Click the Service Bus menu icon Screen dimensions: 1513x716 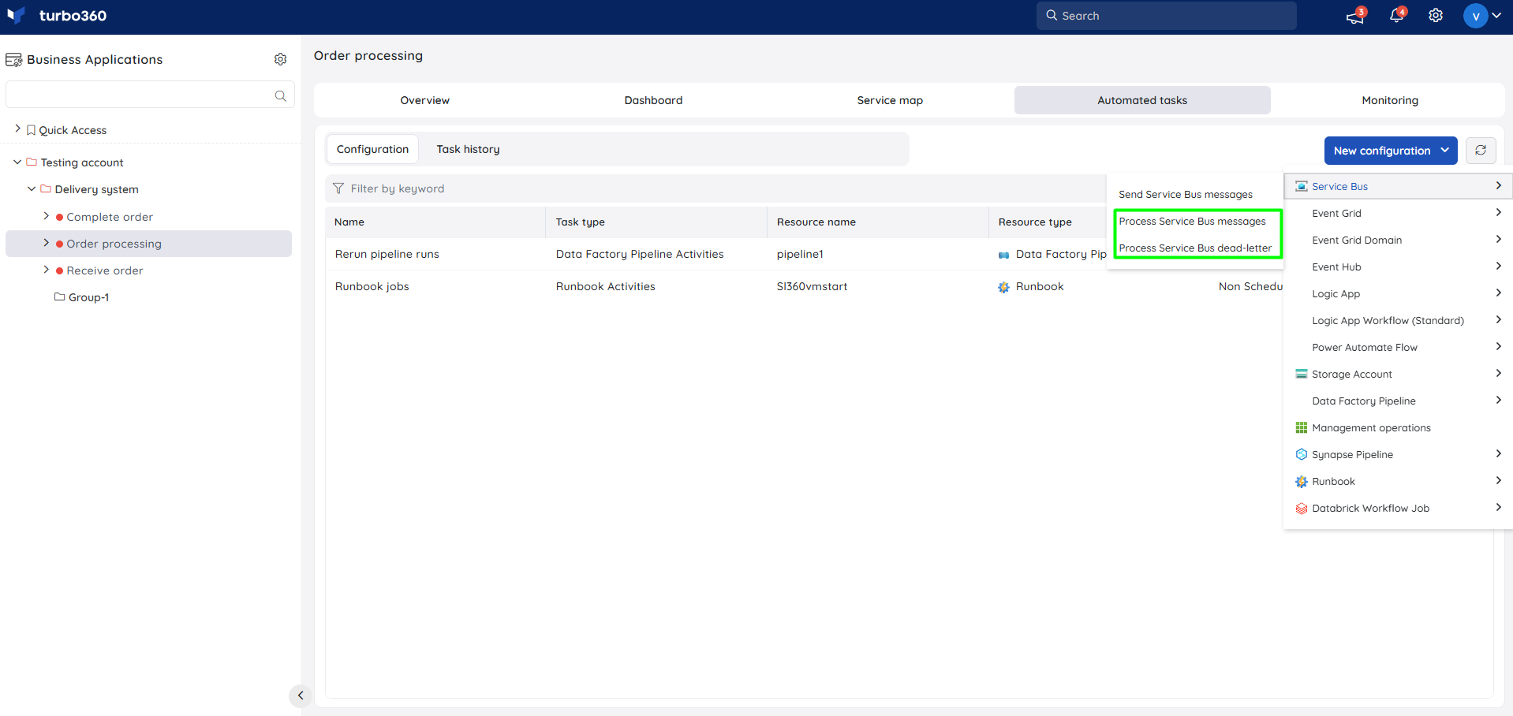pyautogui.click(x=1302, y=186)
